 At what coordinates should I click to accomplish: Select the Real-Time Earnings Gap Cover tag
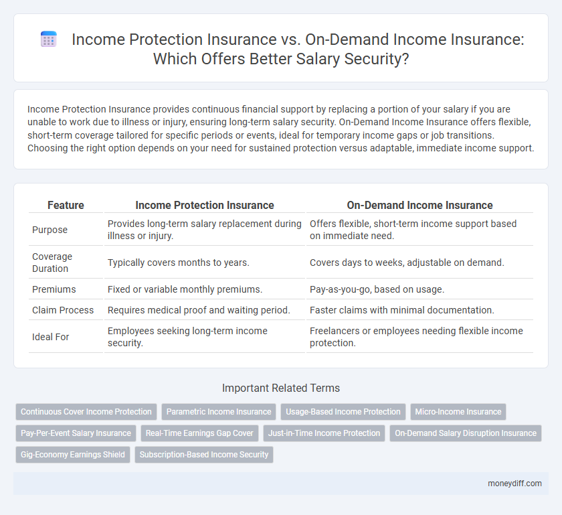point(199,433)
